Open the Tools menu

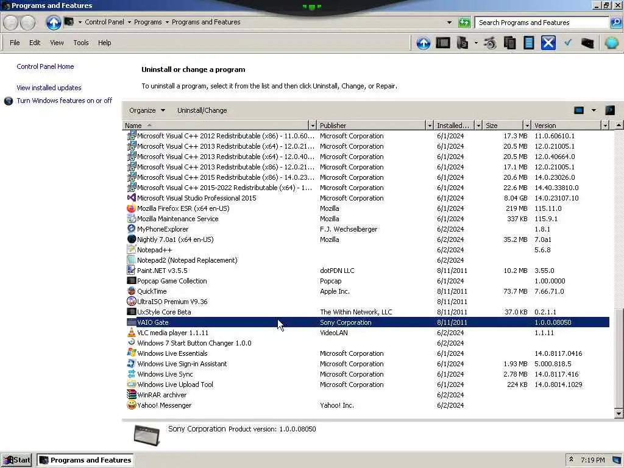[81, 43]
